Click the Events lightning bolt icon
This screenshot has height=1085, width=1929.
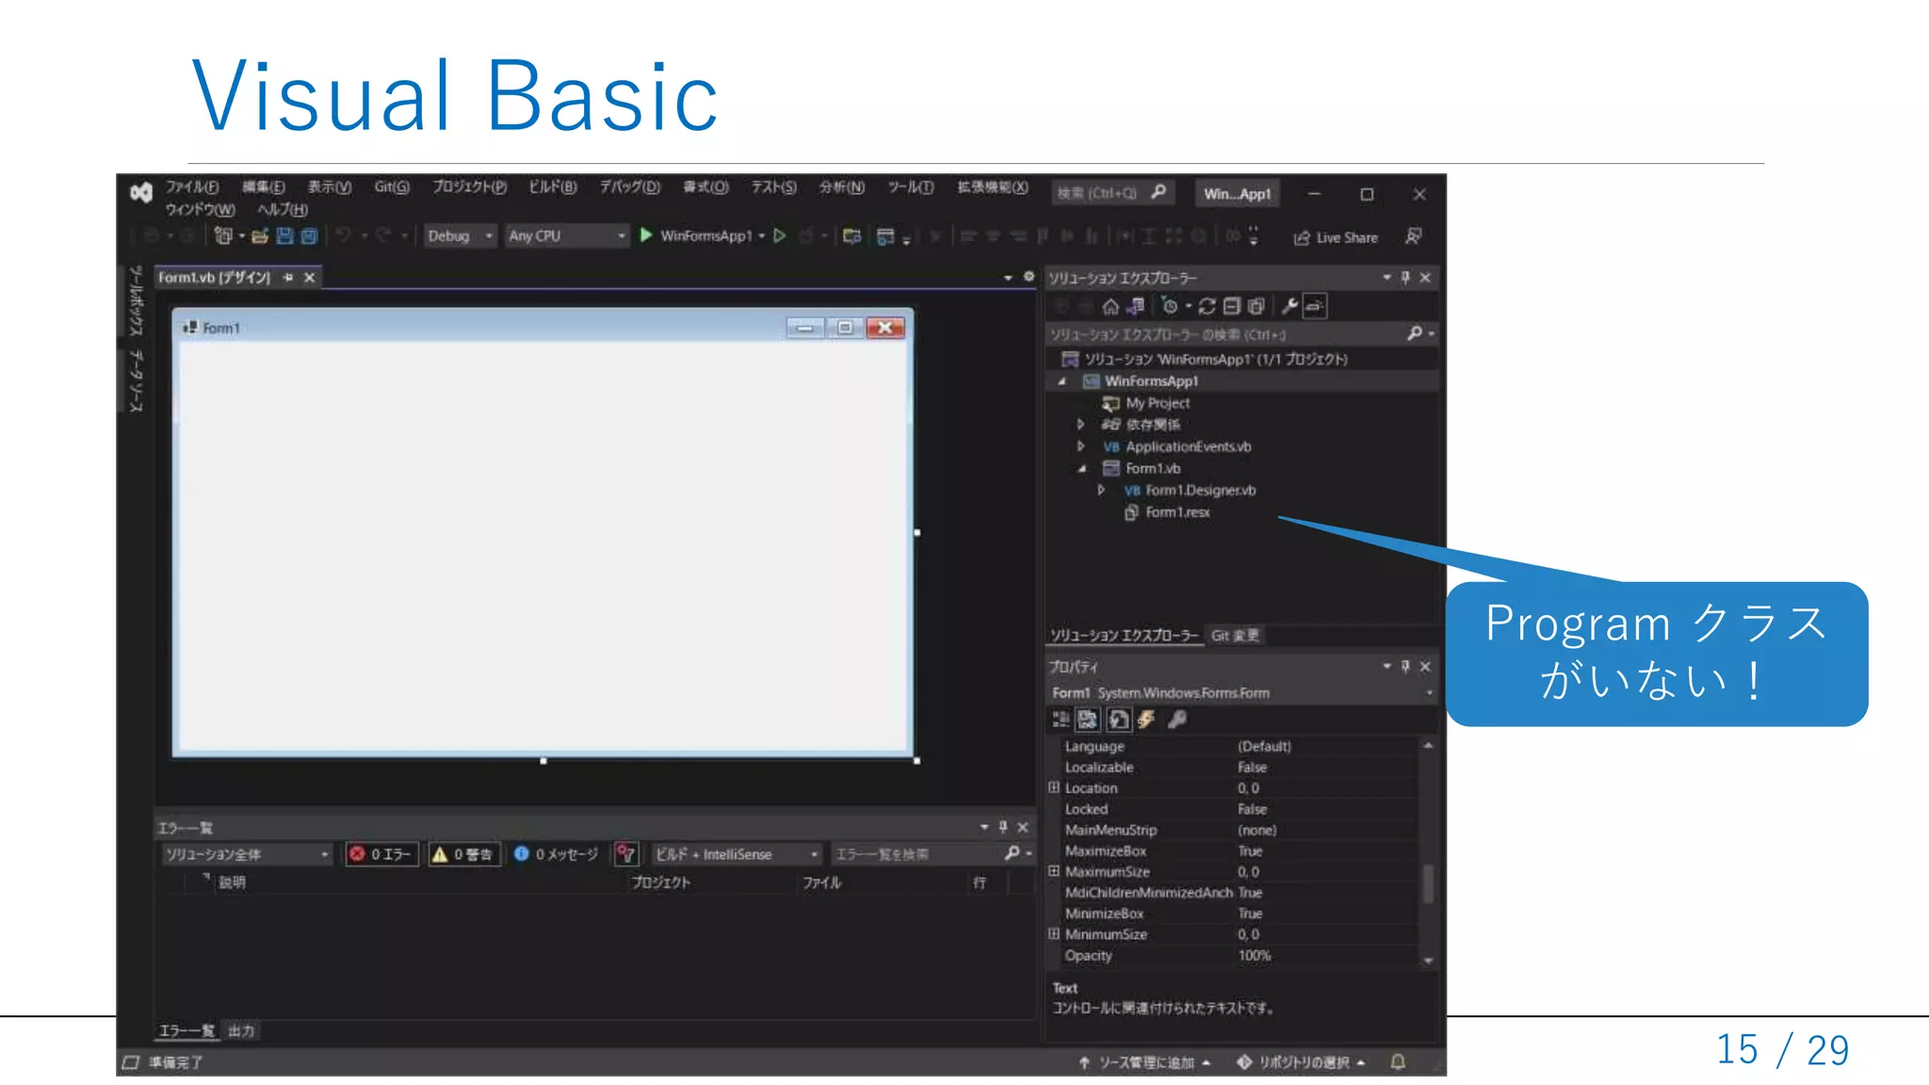(x=1146, y=720)
